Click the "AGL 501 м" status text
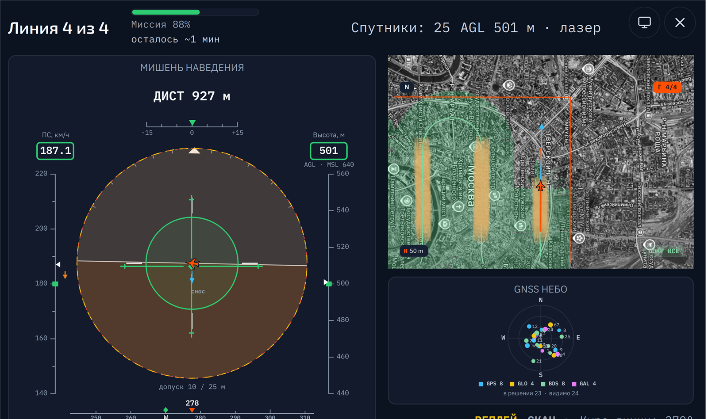The width and height of the screenshot is (708, 419). click(x=497, y=28)
